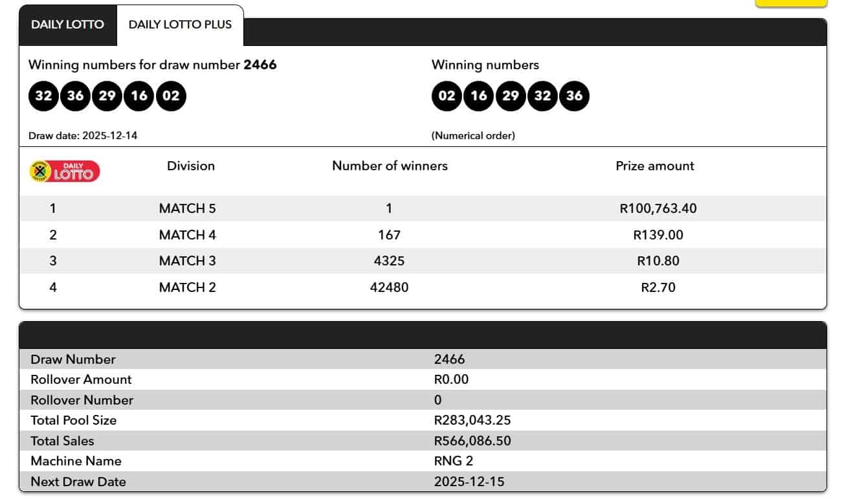The image size is (842, 503).
Task: Click ball 16 in the numerical-order numbers
Action: pyautogui.click(x=478, y=96)
